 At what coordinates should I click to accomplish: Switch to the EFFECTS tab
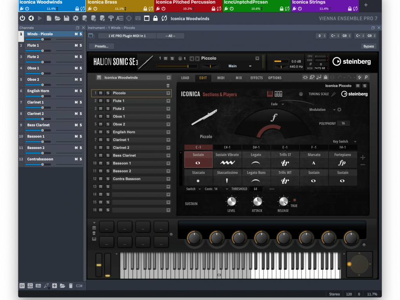(x=256, y=78)
